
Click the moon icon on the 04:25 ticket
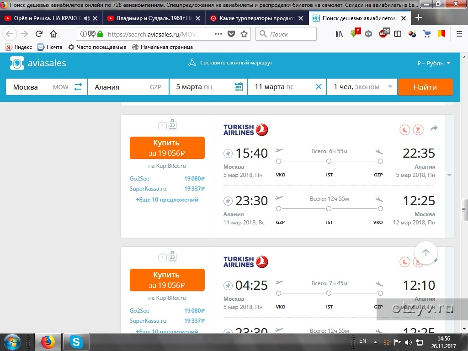pyautogui.click(x=405, y=262)
